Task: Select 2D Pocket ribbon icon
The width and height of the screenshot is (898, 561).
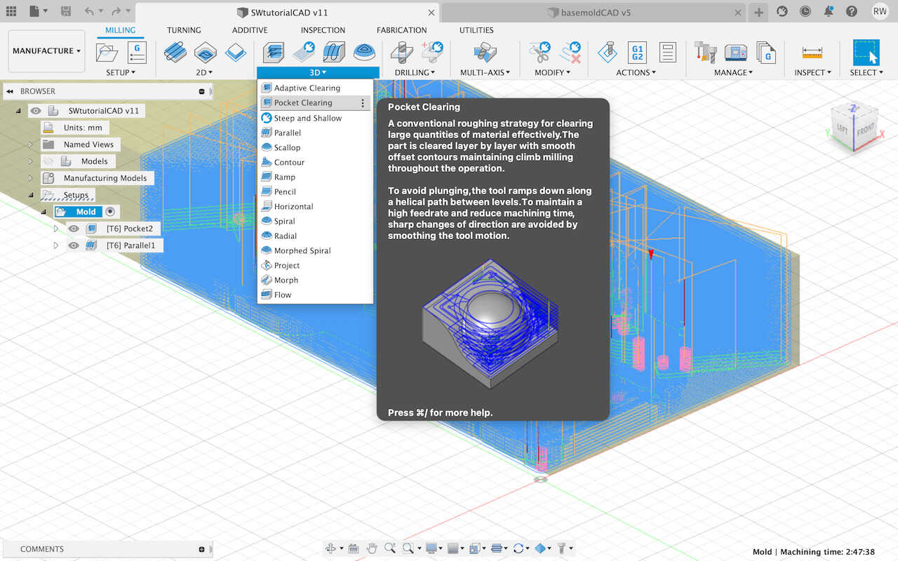Action: (206, 52)
